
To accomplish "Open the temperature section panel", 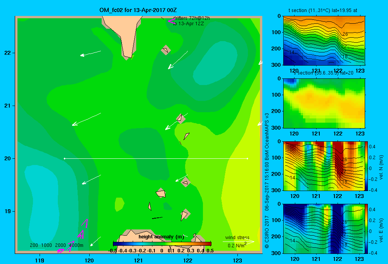I will pyautogui.click(x=324, y=41).
